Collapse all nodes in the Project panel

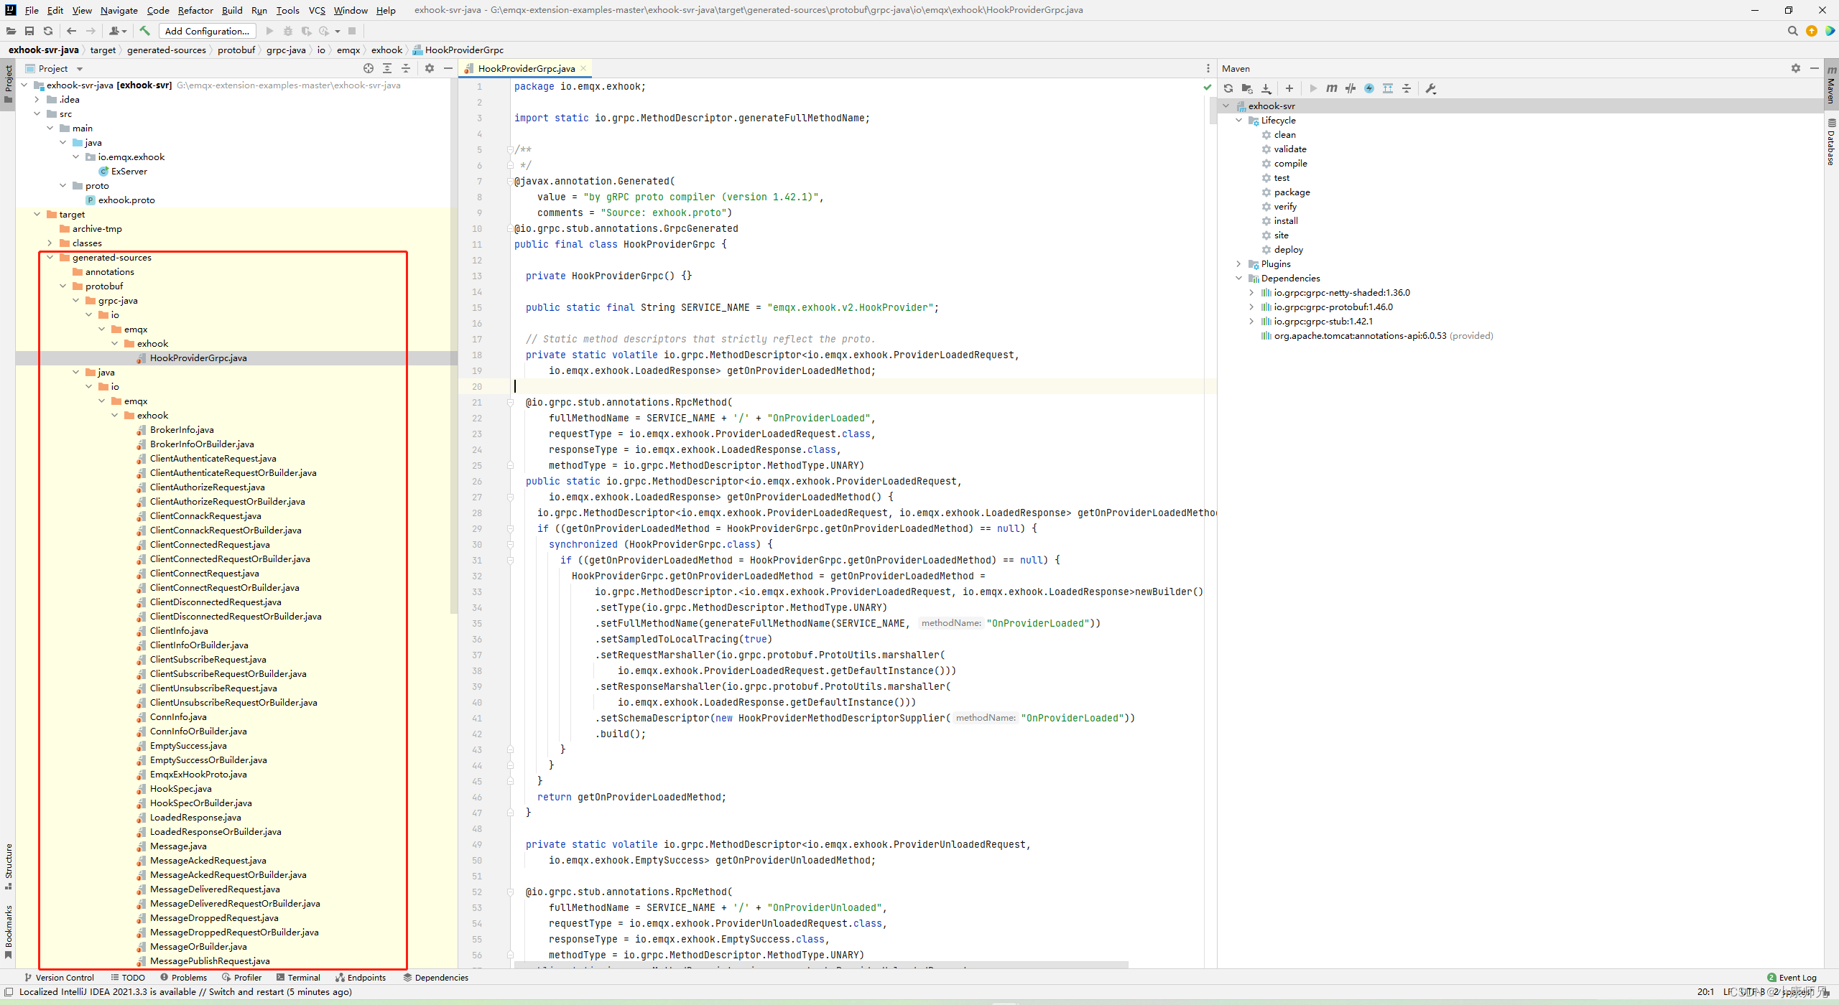tap(406, 68)
